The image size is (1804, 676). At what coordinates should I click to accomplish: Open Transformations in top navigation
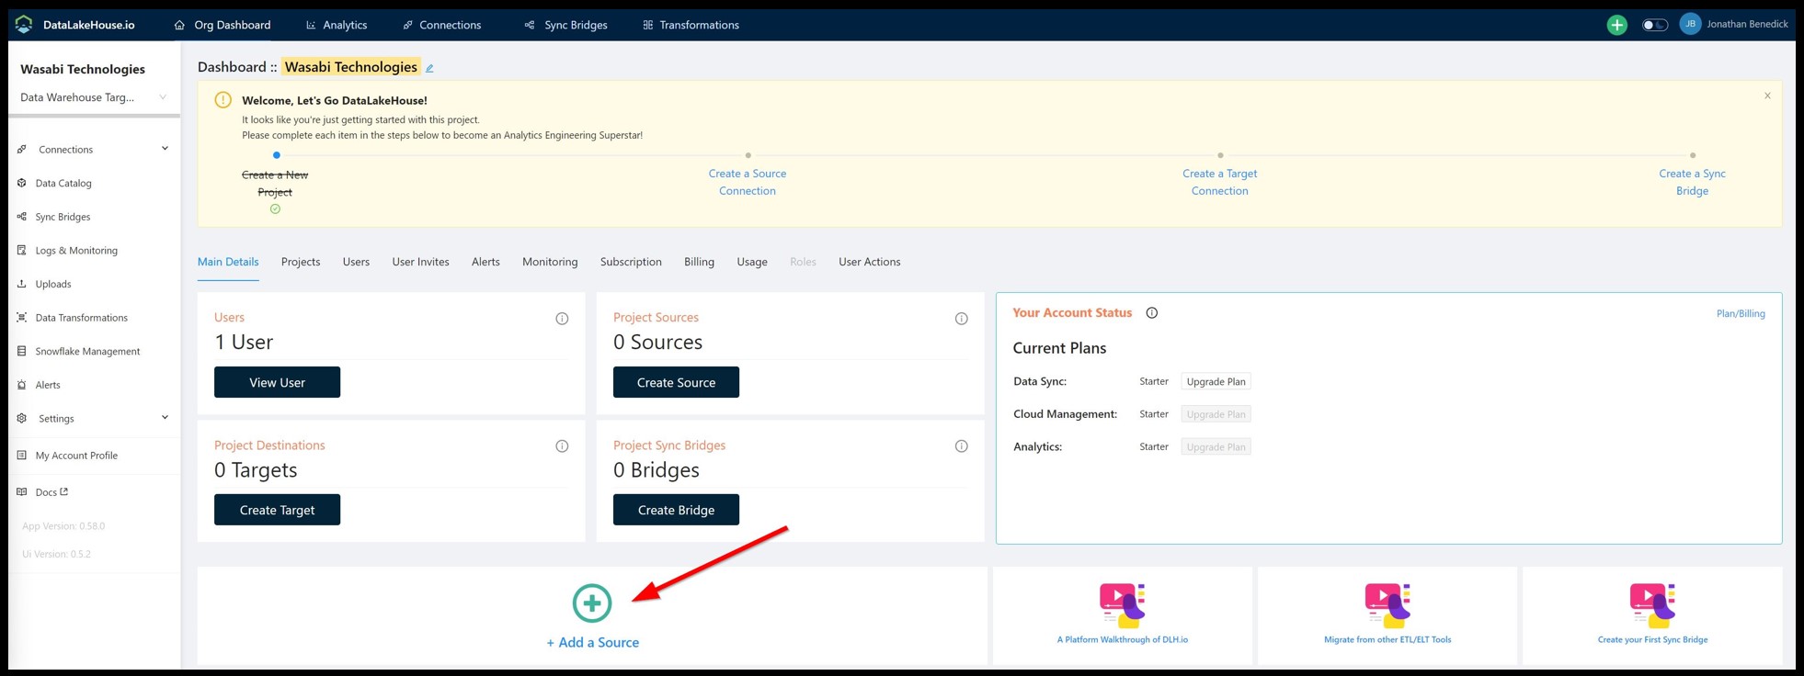pyautogui.click(x=691, y=25)
